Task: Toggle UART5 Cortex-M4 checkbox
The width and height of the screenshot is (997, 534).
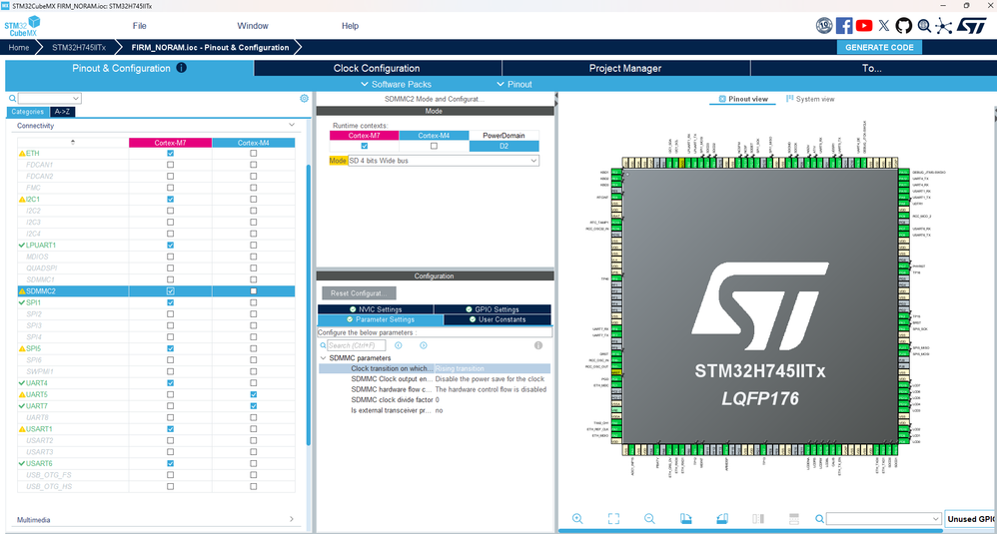Action: [x=254, y=394]
